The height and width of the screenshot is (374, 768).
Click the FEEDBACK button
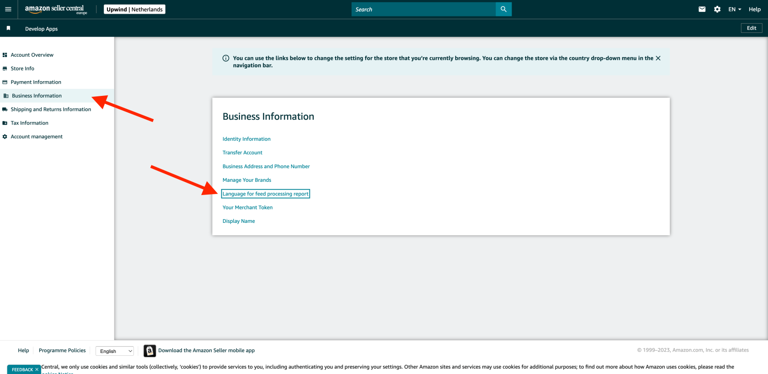(x=22, y=369)
